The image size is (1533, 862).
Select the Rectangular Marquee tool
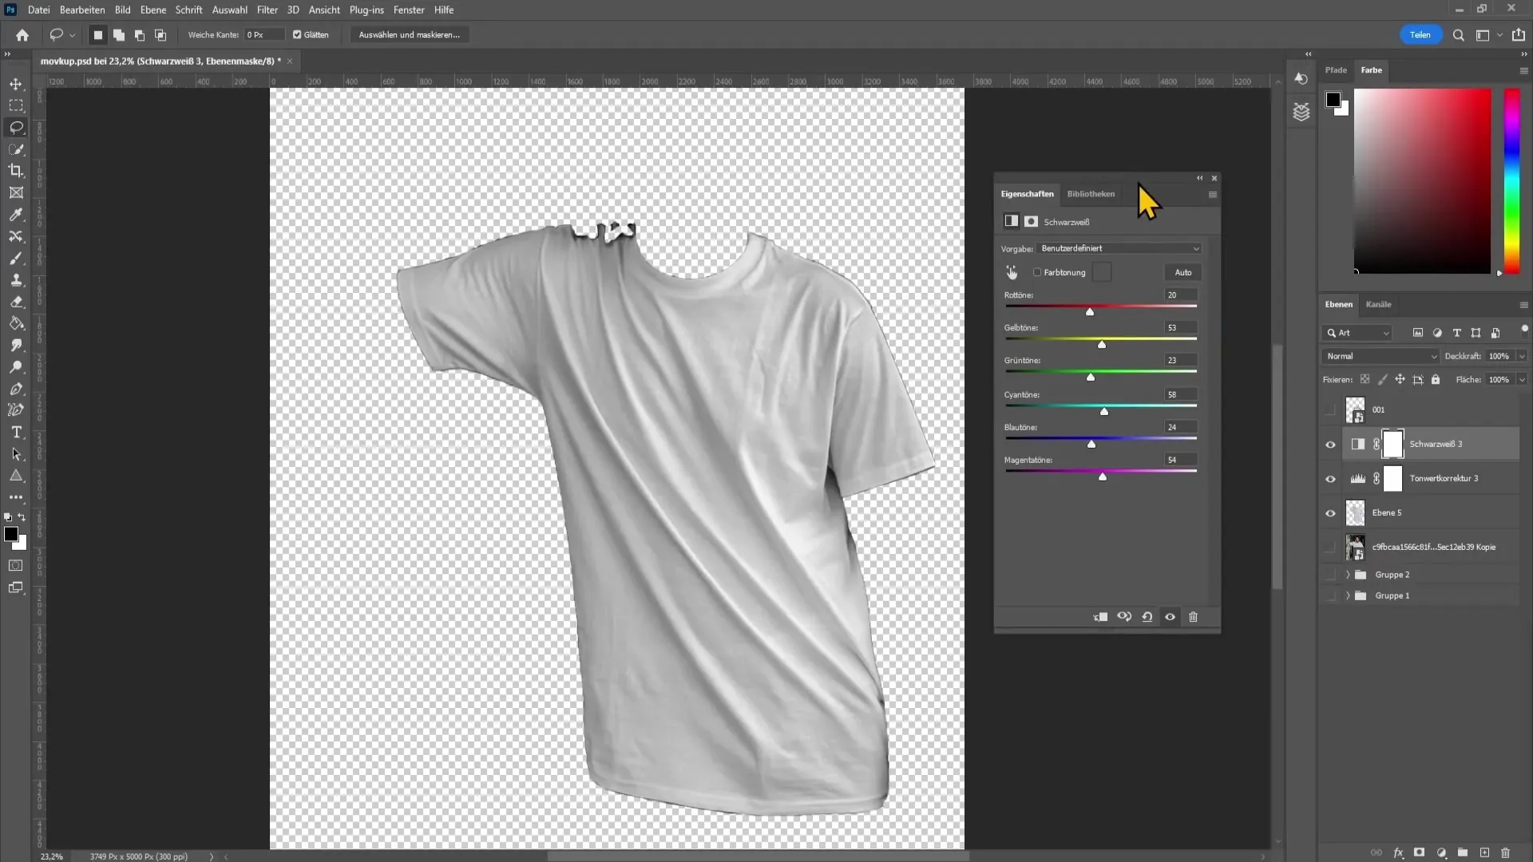point(16,105)
